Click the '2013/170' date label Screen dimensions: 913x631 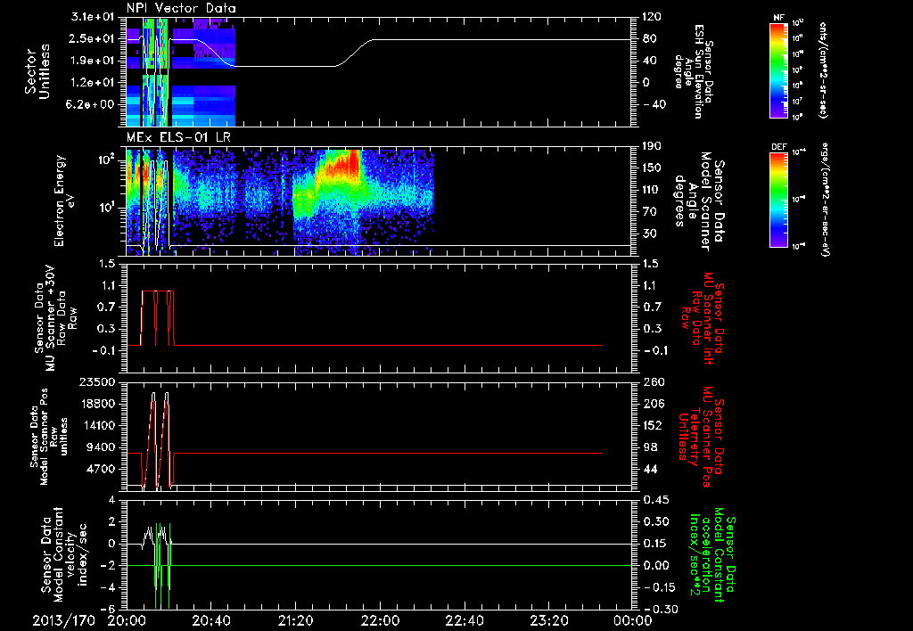coord(63,620)
